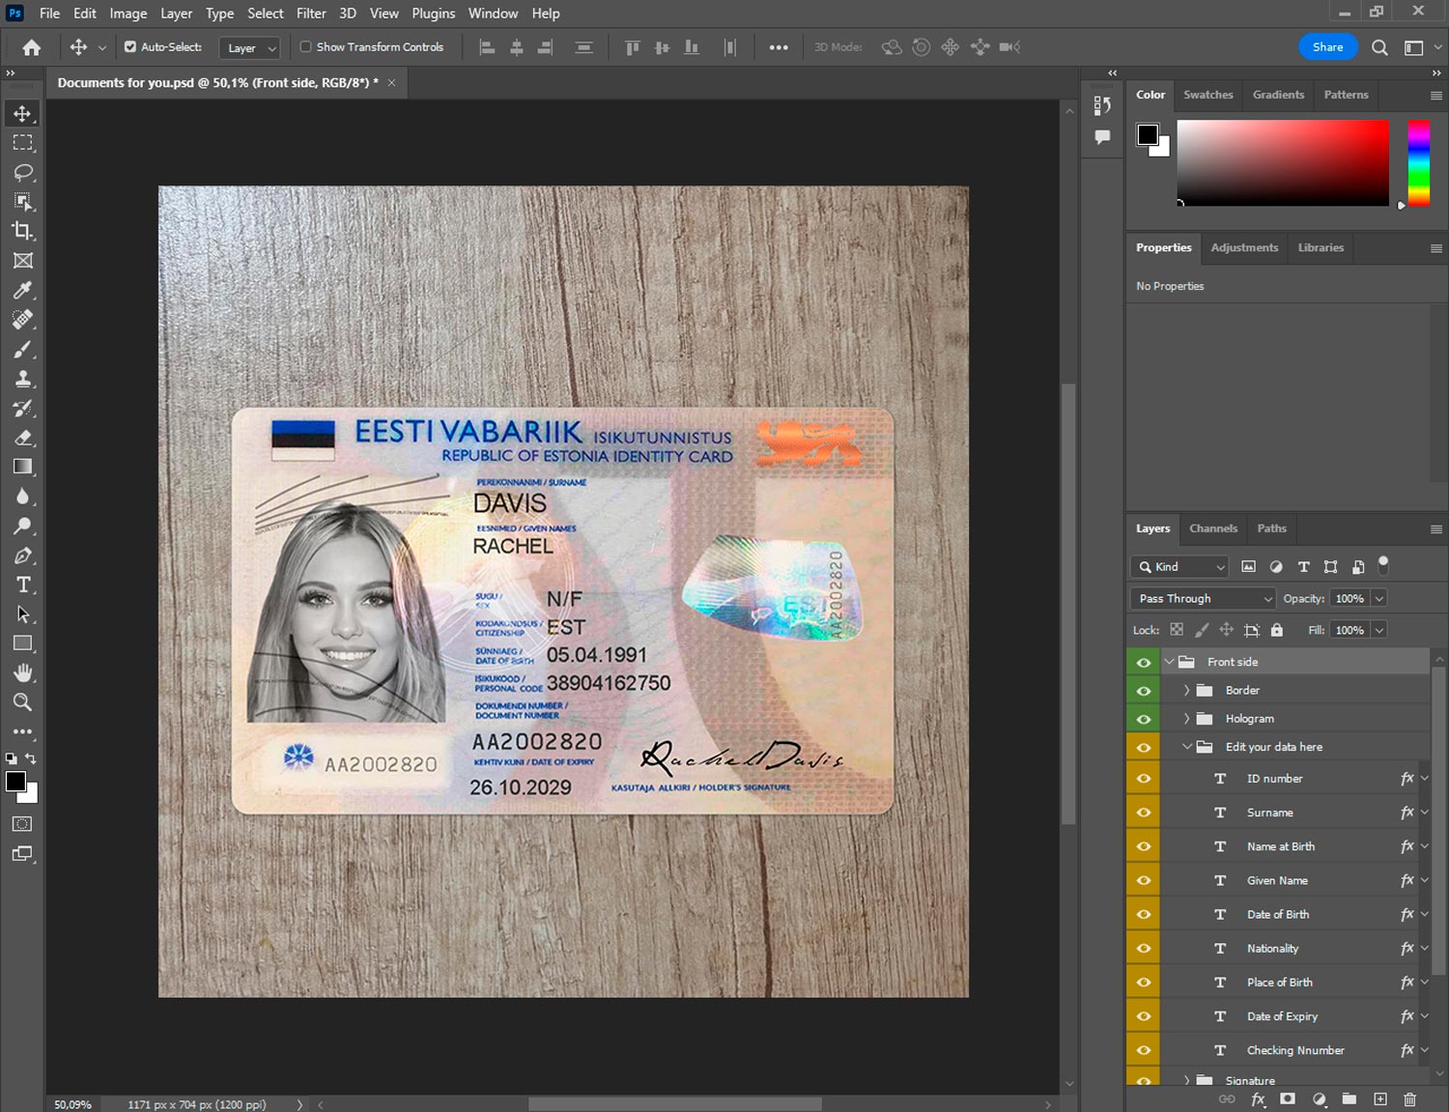Click the Fill percentage field
1449x1112 pixels.
point(1350,630)
